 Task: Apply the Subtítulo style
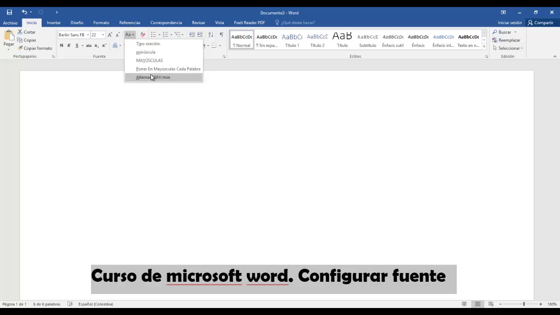click(367, 40)
